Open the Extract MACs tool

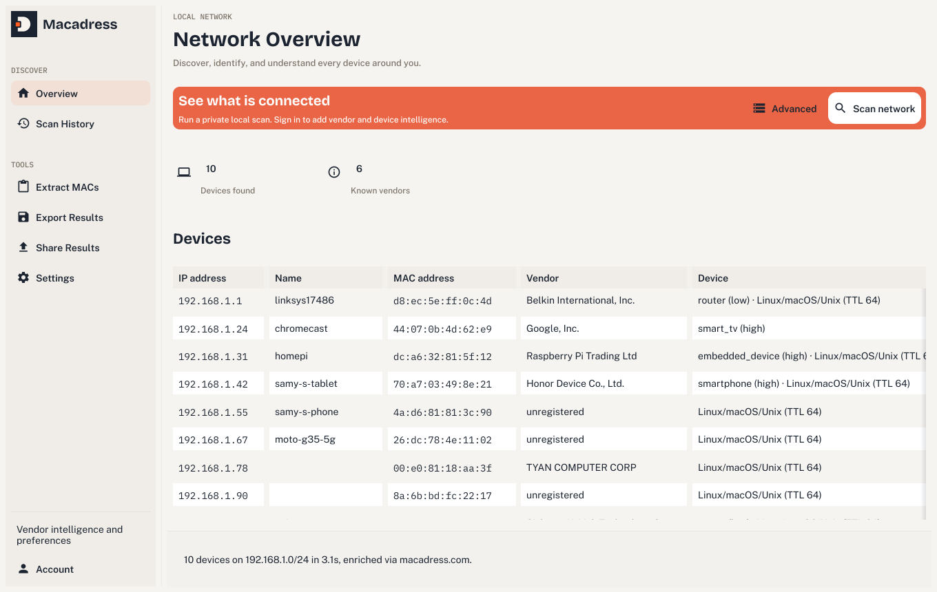[x=81, y=187]
